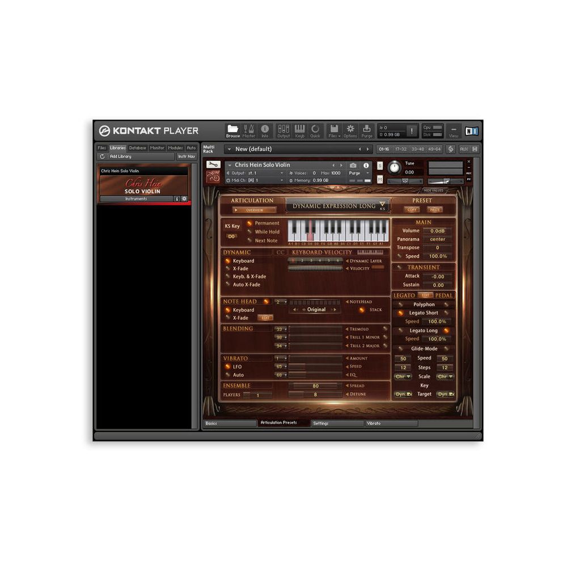Click the Output mixer icon
The image size is (567, 567).
[x=283, y=131]
